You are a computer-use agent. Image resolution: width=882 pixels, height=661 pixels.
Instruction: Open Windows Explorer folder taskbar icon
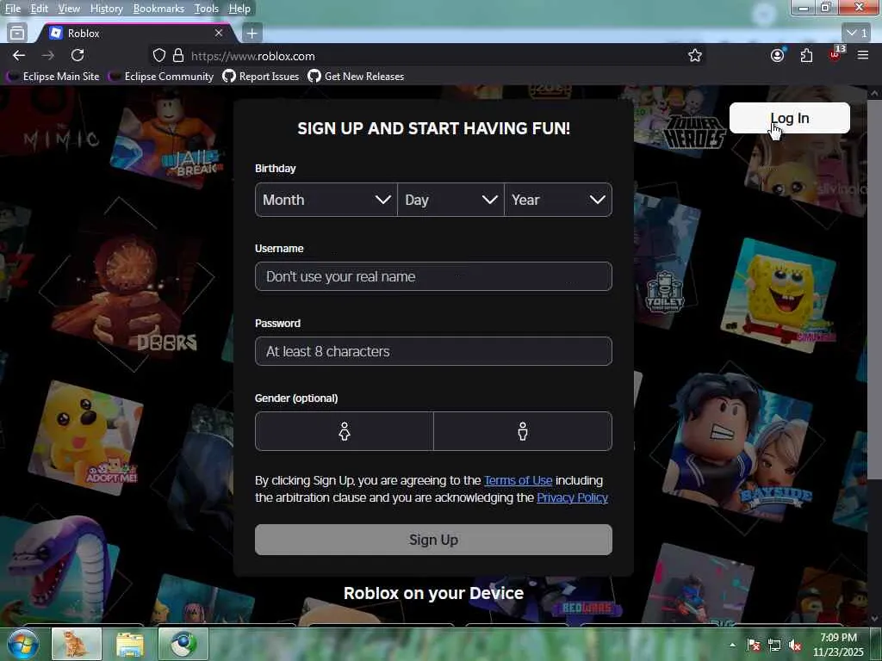[x=130, y=644]
